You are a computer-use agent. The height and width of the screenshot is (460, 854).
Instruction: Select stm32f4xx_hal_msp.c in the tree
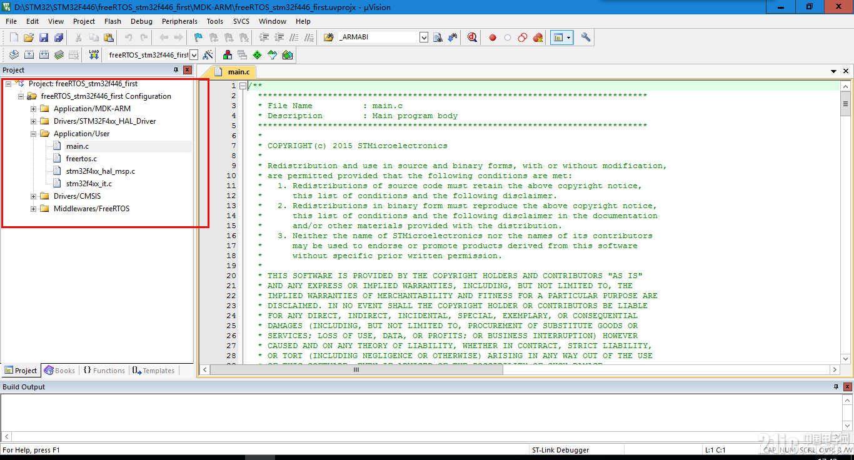tap(100, 171)
